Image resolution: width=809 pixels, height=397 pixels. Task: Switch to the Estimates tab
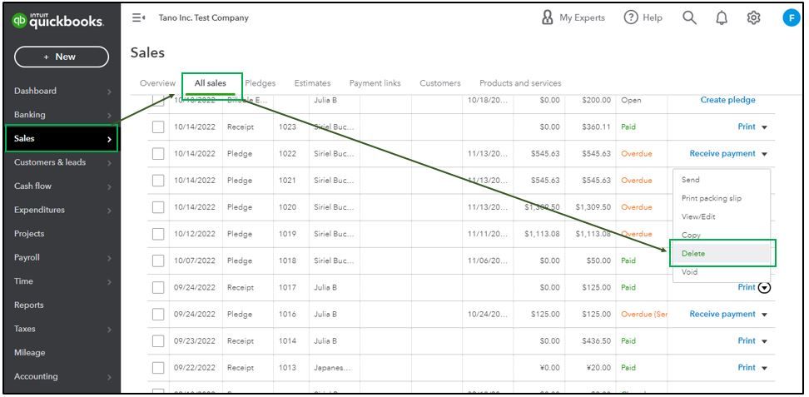pos(312,83)
